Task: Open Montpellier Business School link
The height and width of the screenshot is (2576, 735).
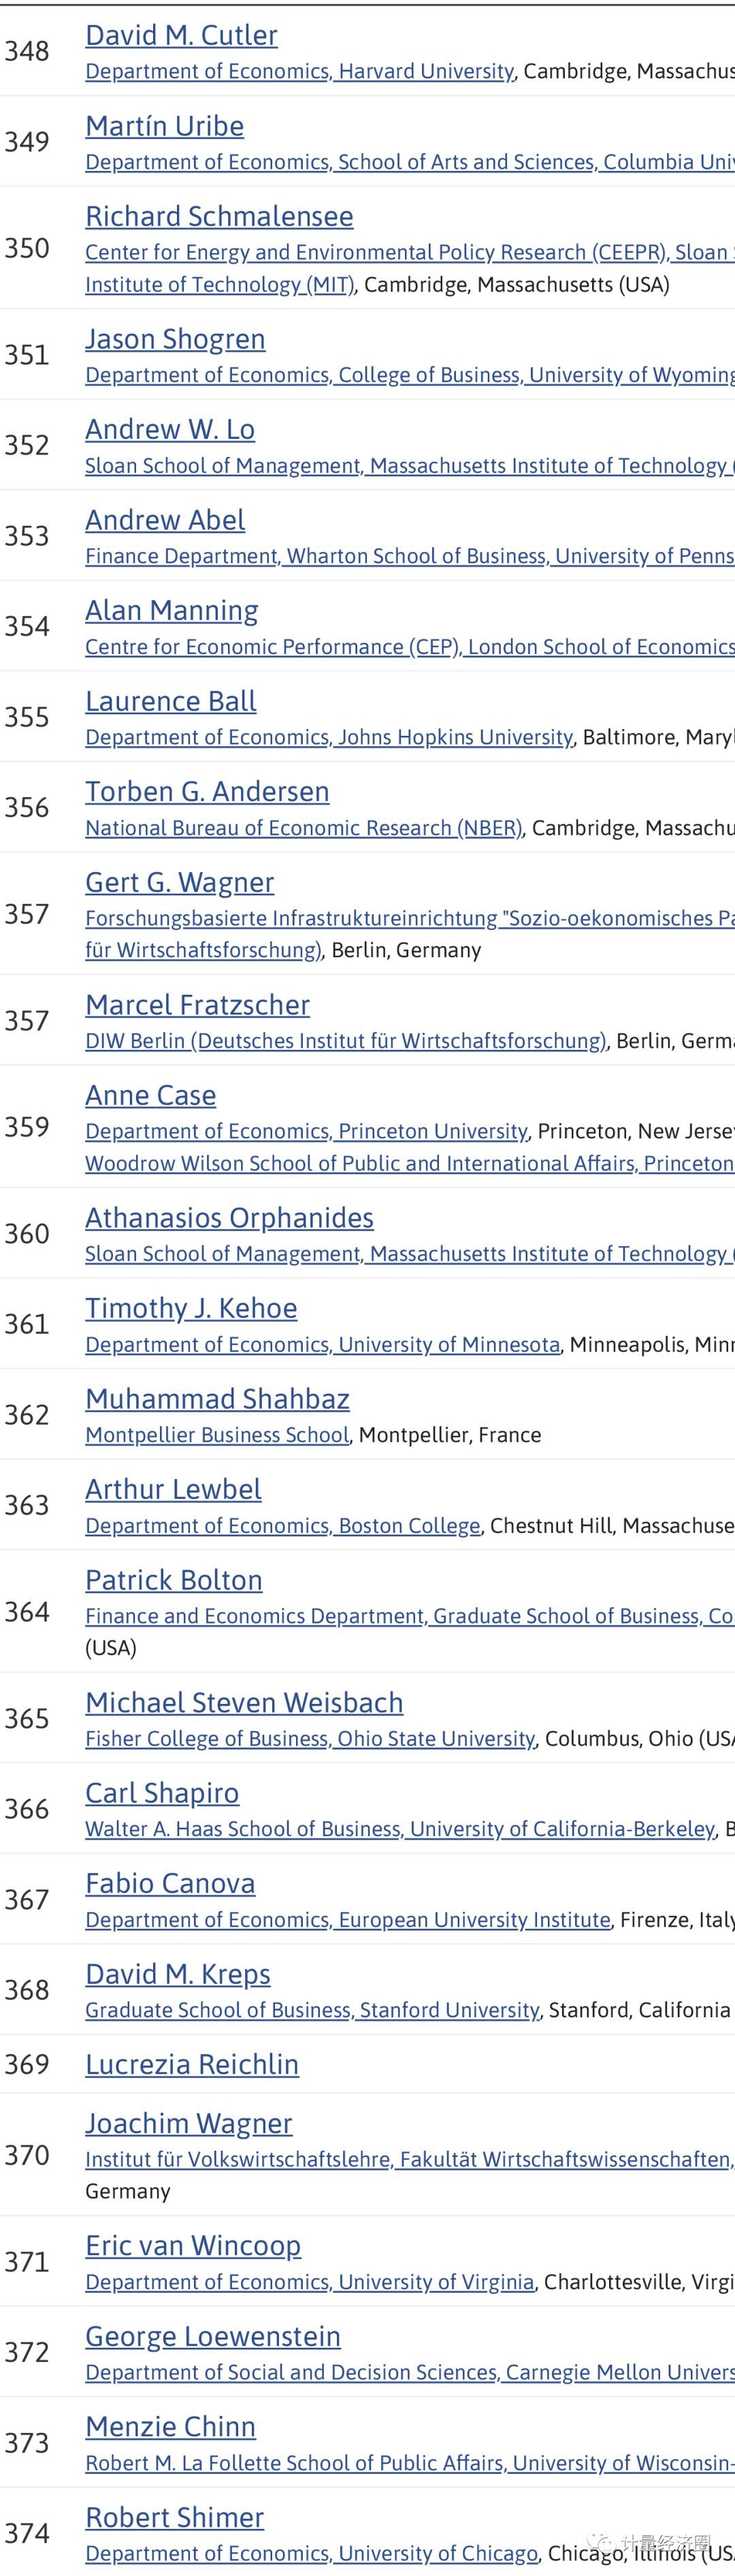Action: [x=216, y=1435]
